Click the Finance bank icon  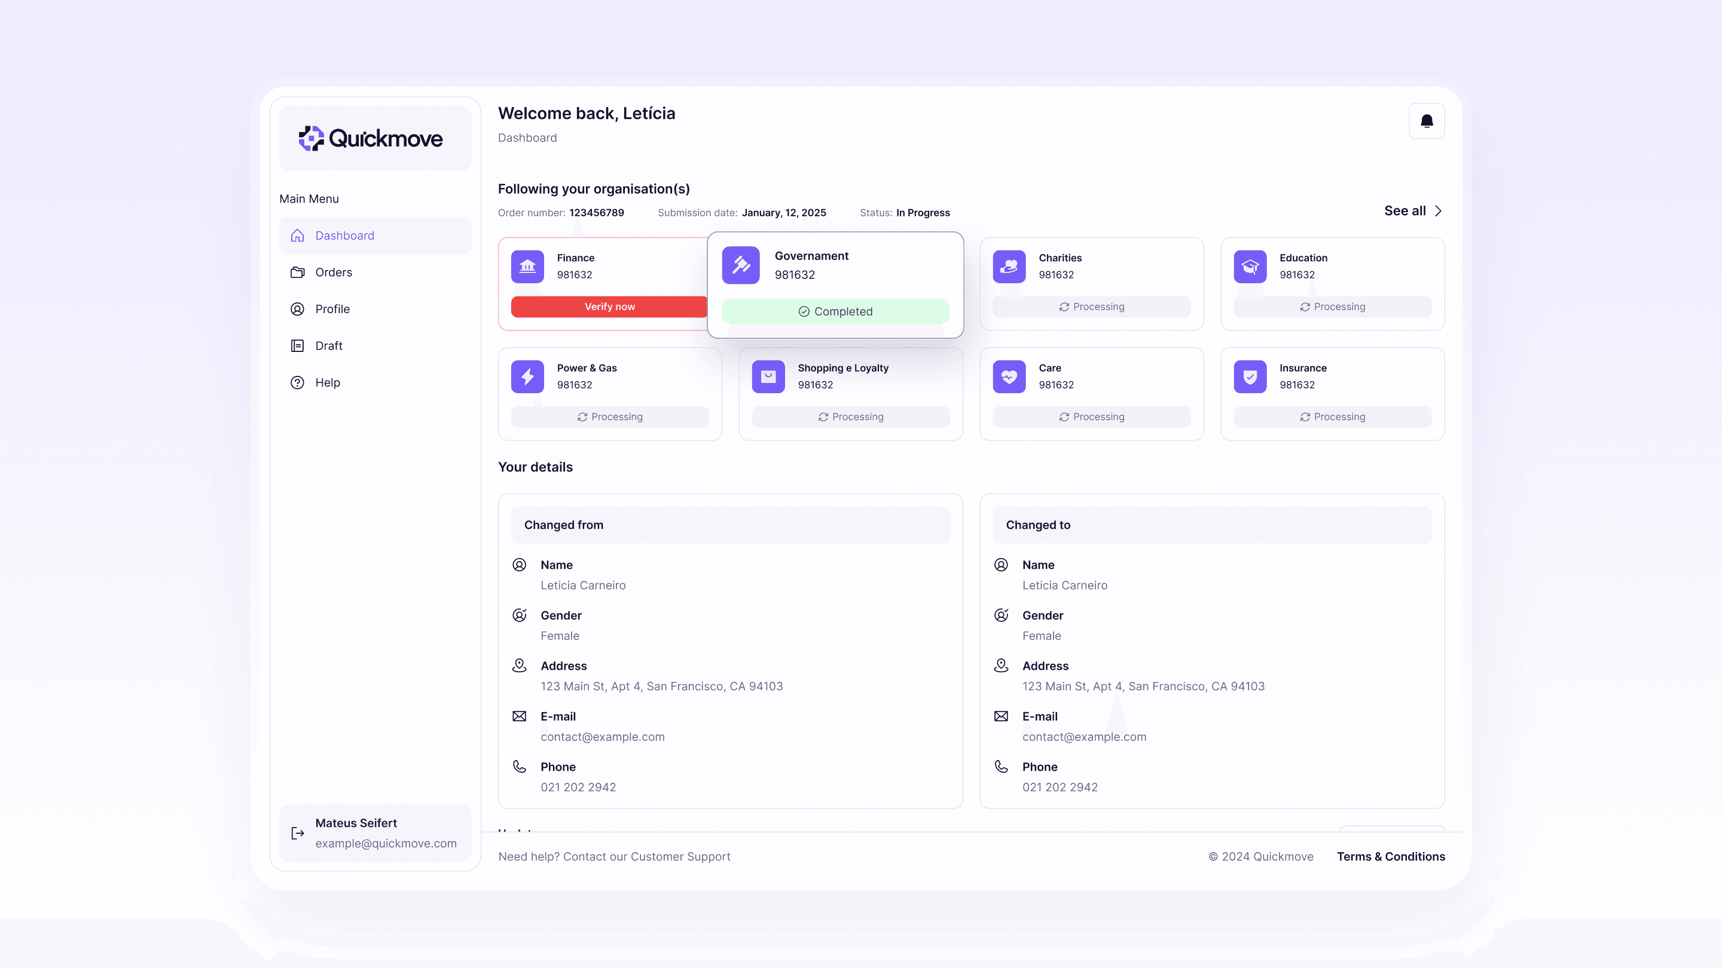tap(527, 266)
